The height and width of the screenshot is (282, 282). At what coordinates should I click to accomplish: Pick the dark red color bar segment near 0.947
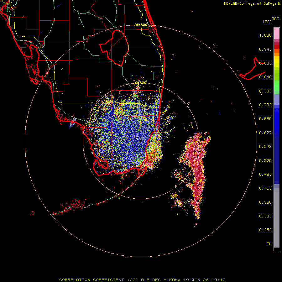click(277, 47)
